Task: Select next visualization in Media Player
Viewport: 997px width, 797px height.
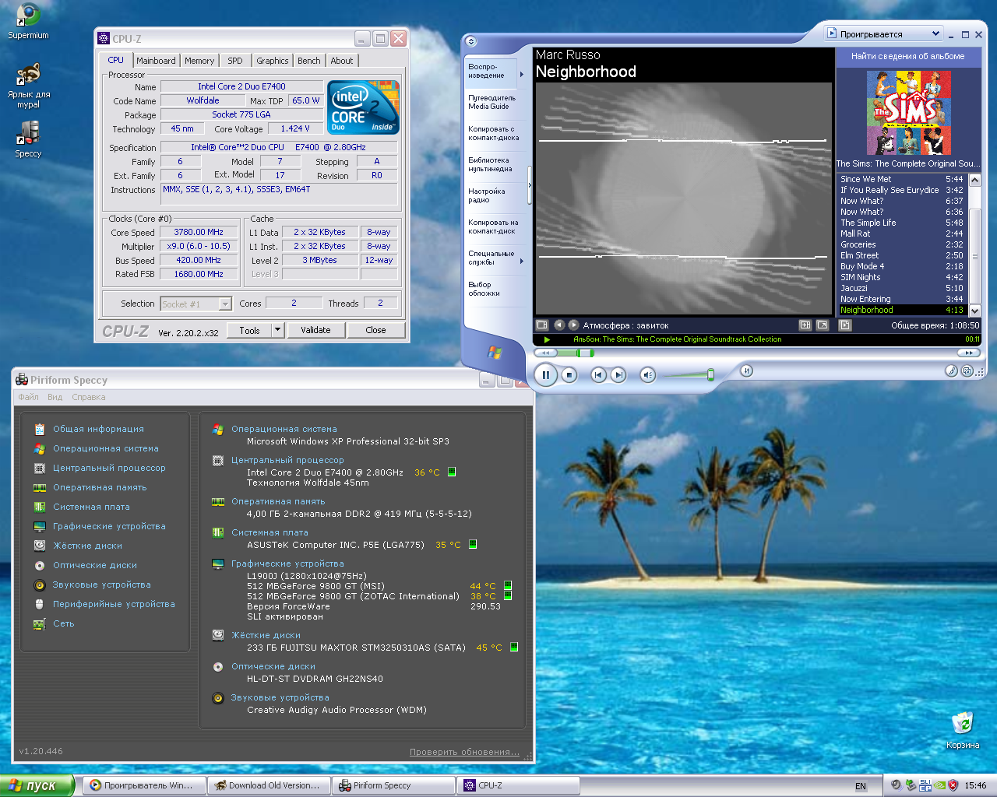Action: pyautogui.click(x=573, y=325)
